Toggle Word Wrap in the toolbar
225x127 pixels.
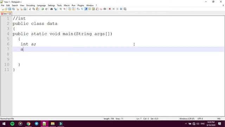pyautogui.click(x=78, y=9)
